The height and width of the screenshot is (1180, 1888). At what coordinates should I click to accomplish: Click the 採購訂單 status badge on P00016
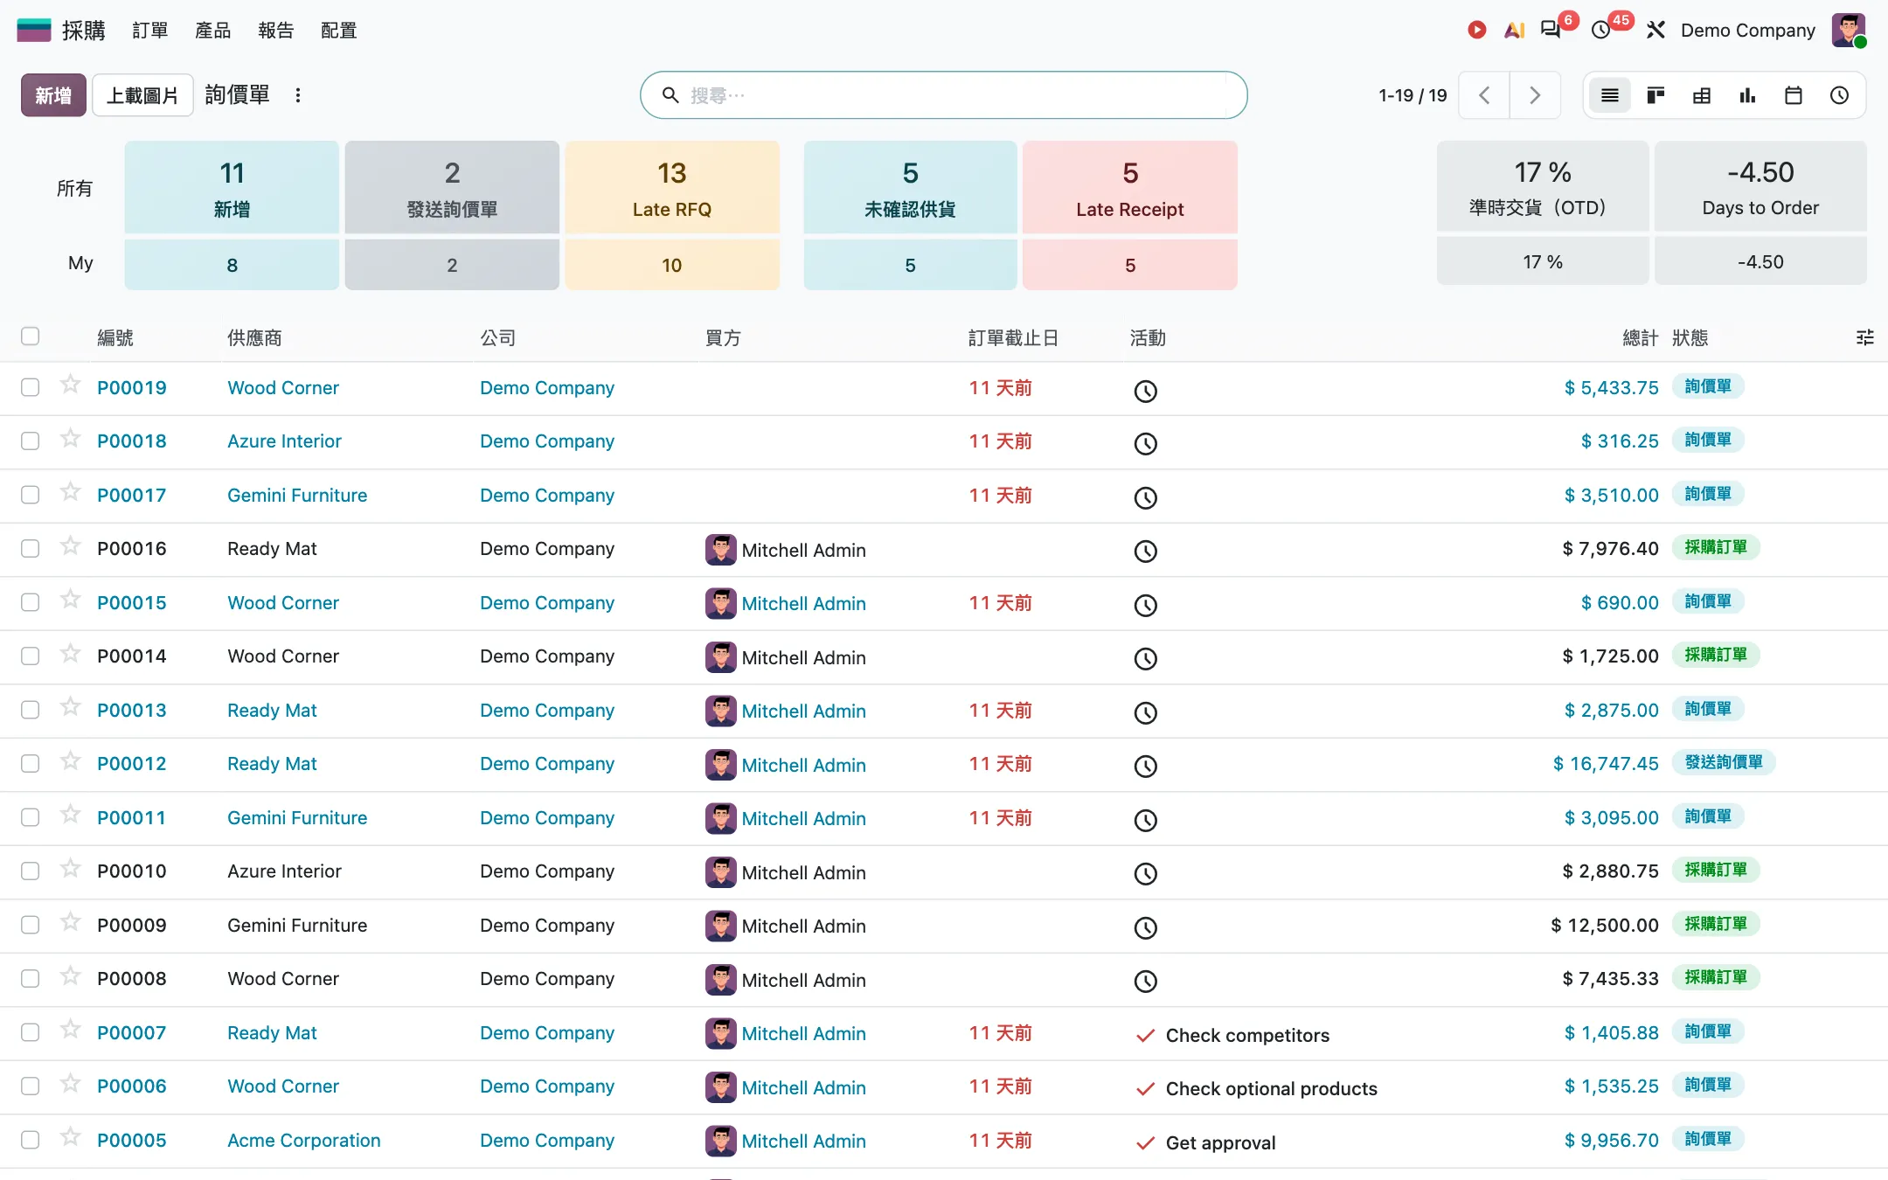[1716, 547]
